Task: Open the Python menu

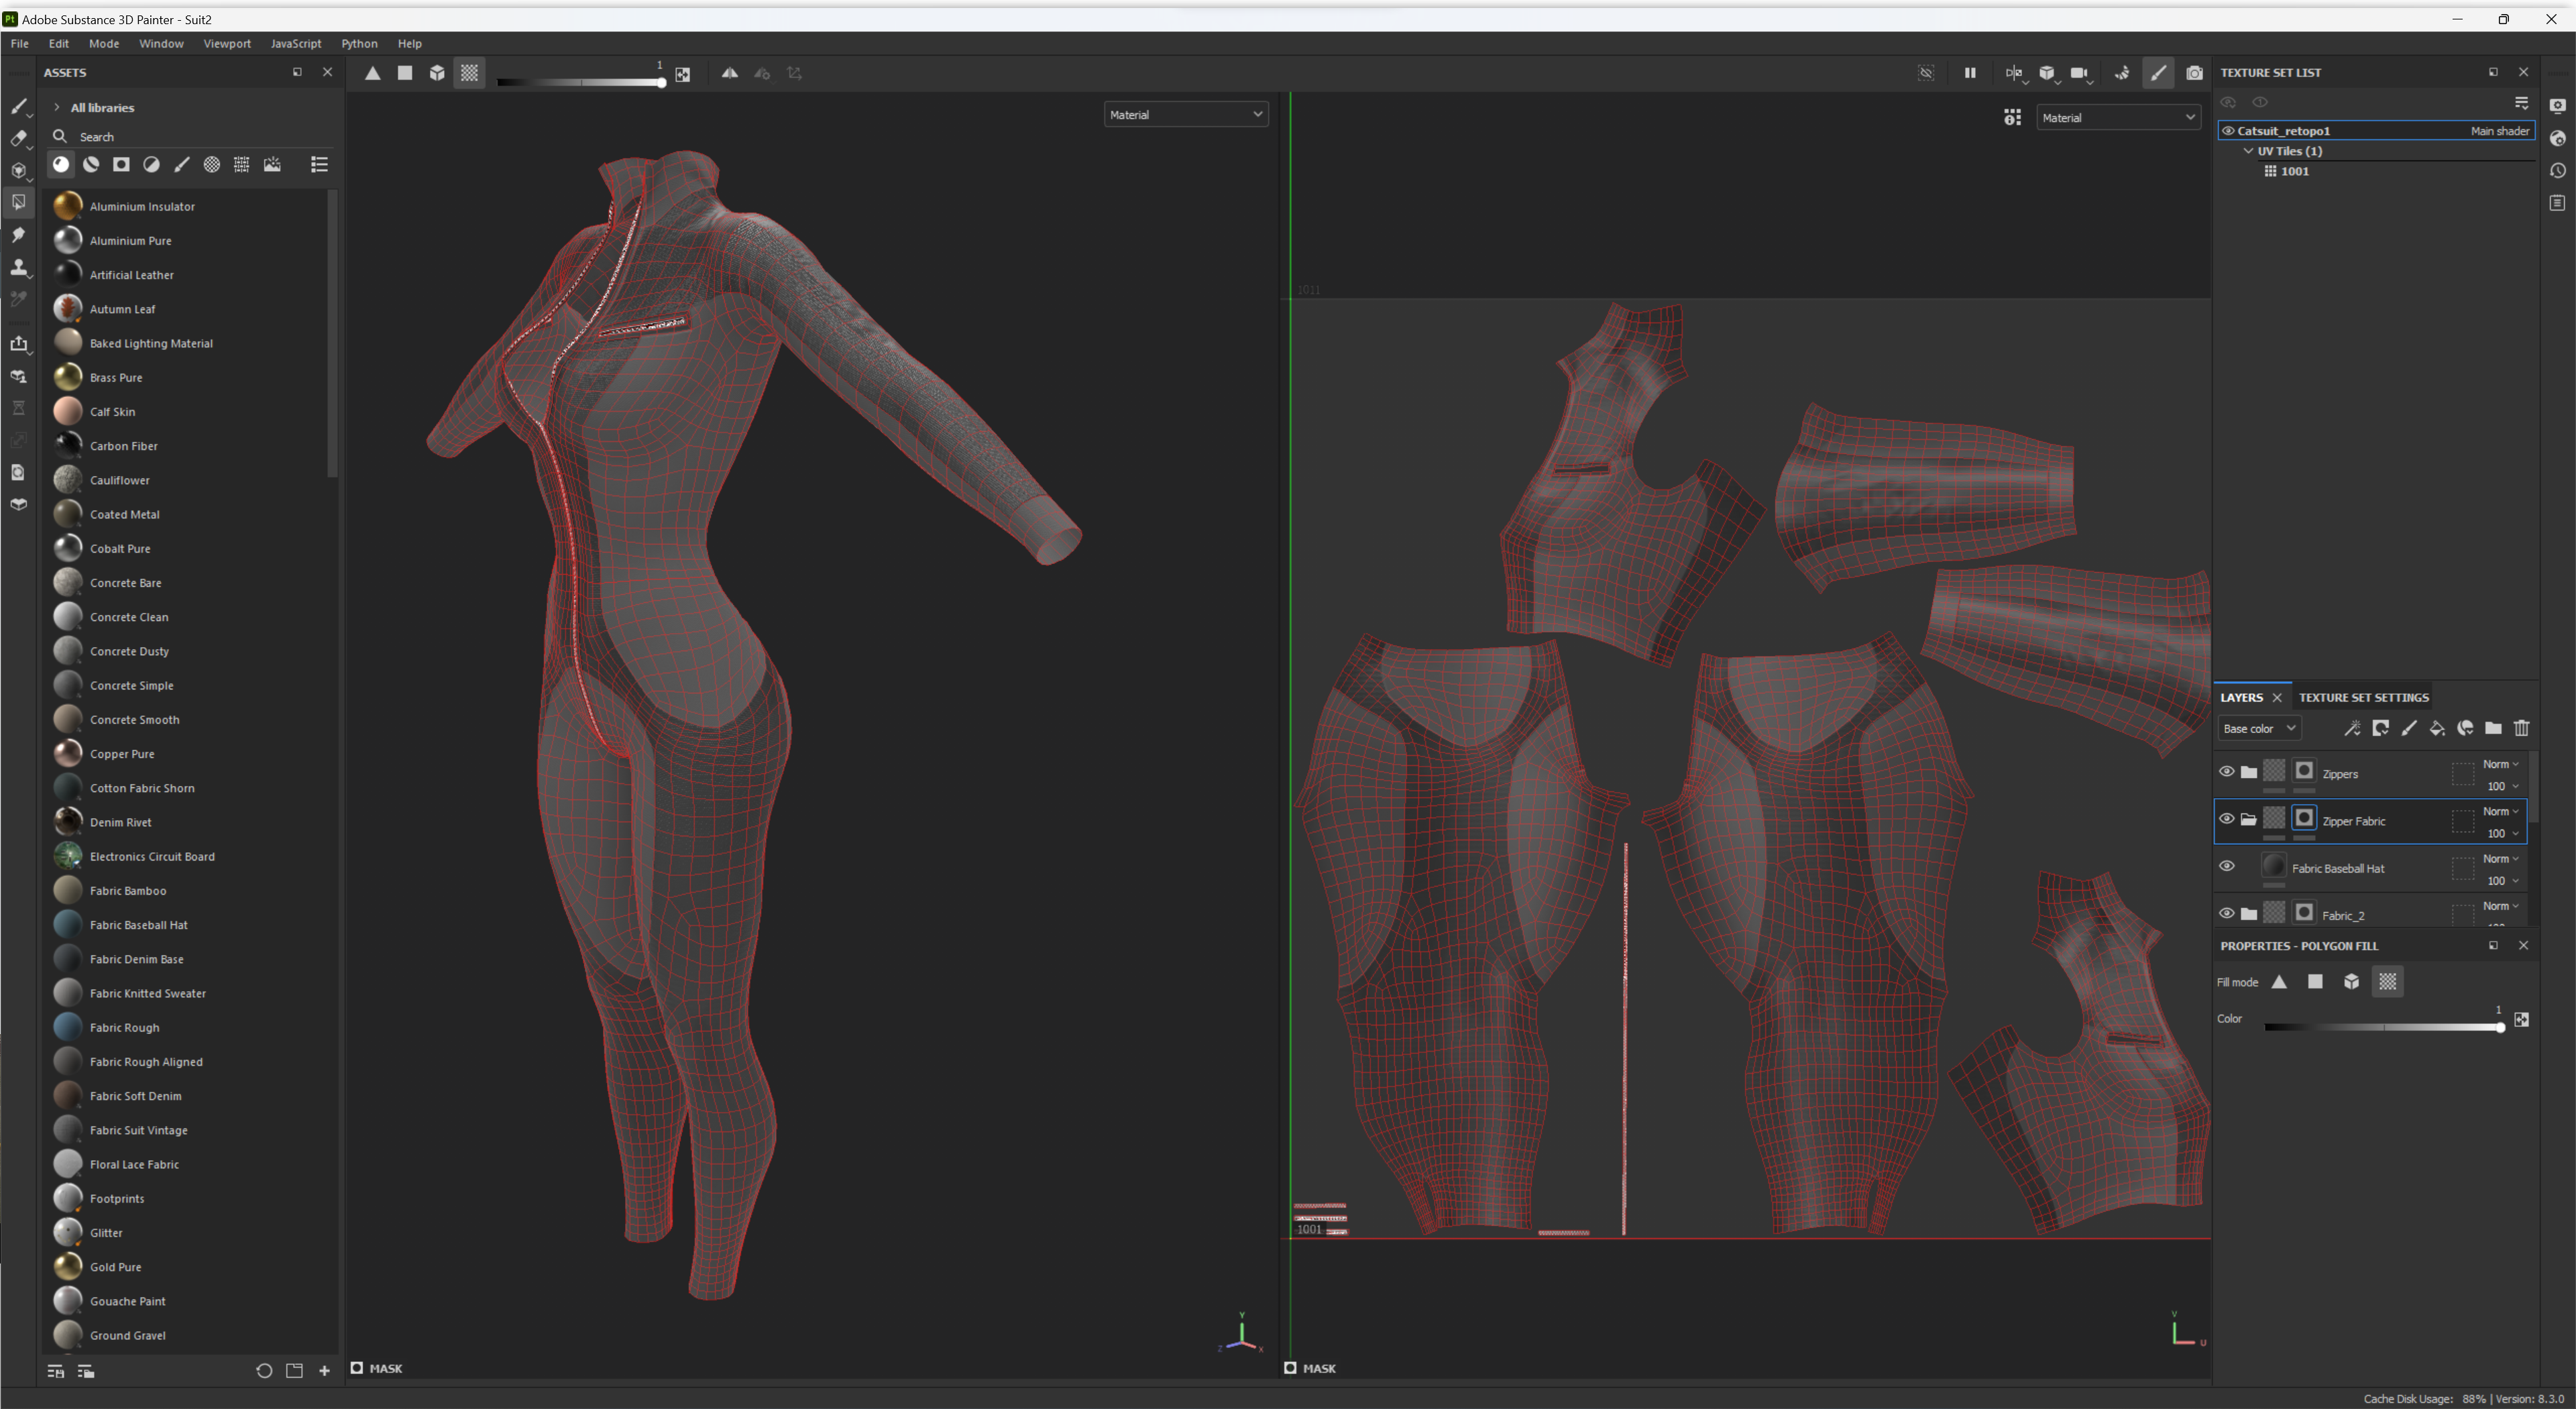Action: click(359, 44)
